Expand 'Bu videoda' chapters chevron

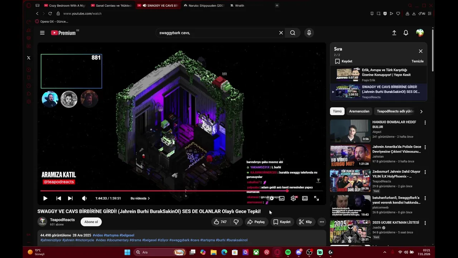149,198
